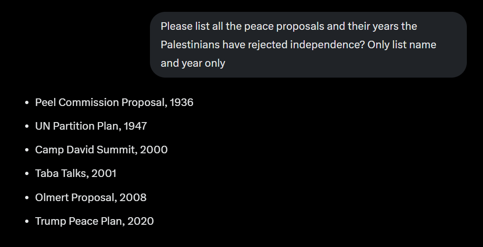This screenshot has height=247, width=483.
Task: Select the Olmert Proposal, 2008 line
Action: [x=91, y=197]
